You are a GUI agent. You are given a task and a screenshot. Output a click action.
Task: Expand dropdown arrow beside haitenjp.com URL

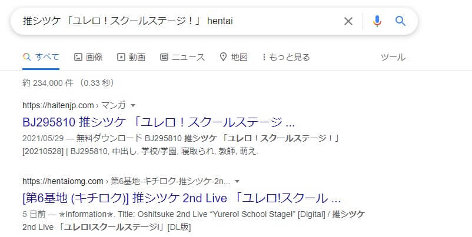pyautogui.click(x=133, y=105)
